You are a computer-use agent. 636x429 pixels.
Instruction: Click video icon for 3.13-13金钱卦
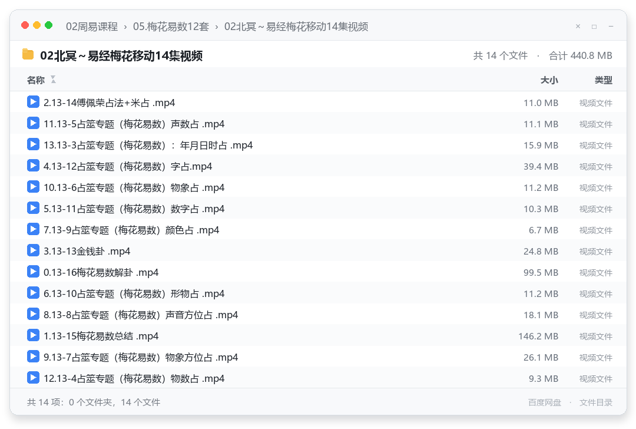point(33,250)
